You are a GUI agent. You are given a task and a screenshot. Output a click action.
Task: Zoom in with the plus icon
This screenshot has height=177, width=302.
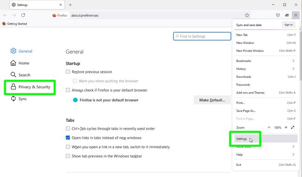click(x=286, y=127)
